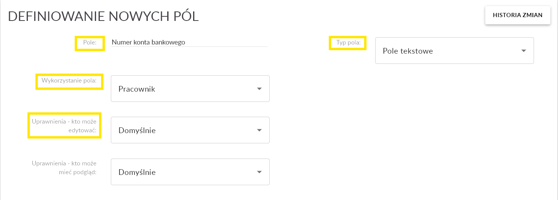Click 'Domyślnie' text in the edit permissions box
Viewport: 558px width, 200px height.
137,130
